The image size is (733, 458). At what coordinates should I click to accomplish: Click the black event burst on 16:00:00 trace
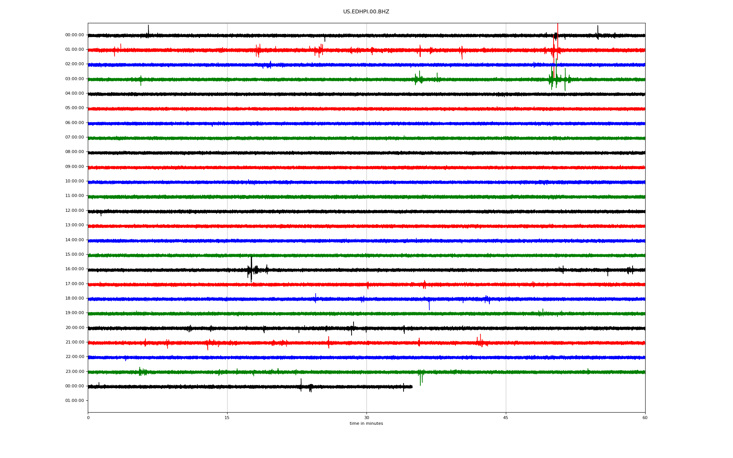click(x=251, y=269)
